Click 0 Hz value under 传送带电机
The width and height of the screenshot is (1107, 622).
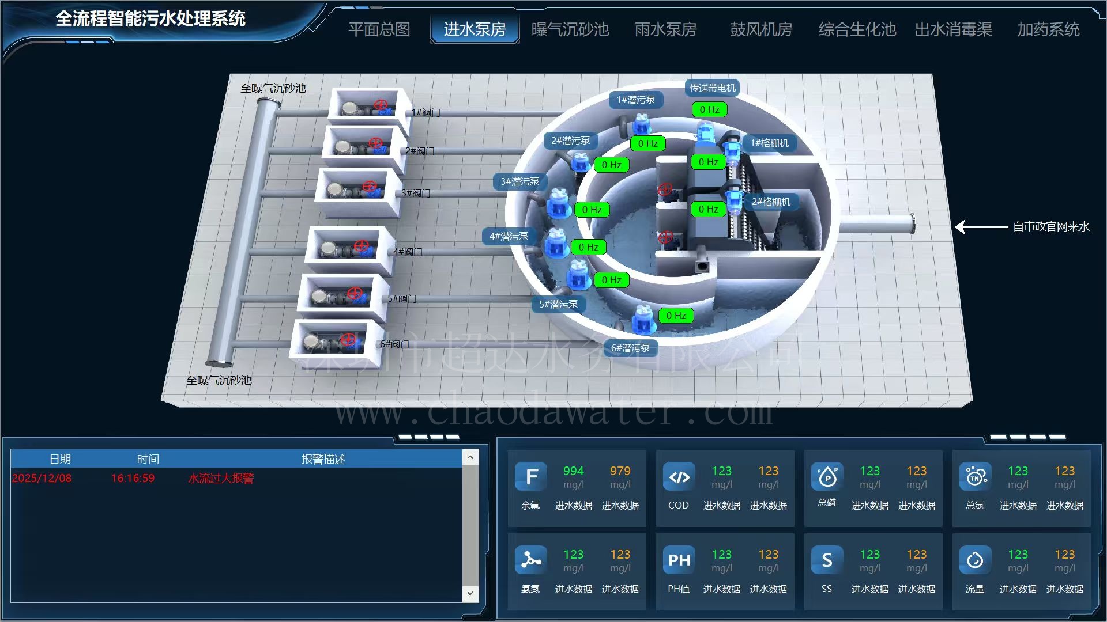[x=709, y=109]
